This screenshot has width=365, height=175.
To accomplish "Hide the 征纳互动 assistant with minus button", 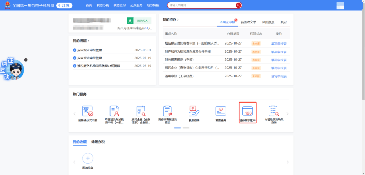I will (26, 60).
